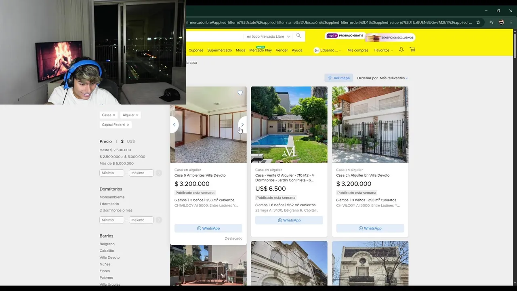The image size is (517, 291).
Task: Show previous photo of Casa 6 Ambientes
Action: (174, 125)
